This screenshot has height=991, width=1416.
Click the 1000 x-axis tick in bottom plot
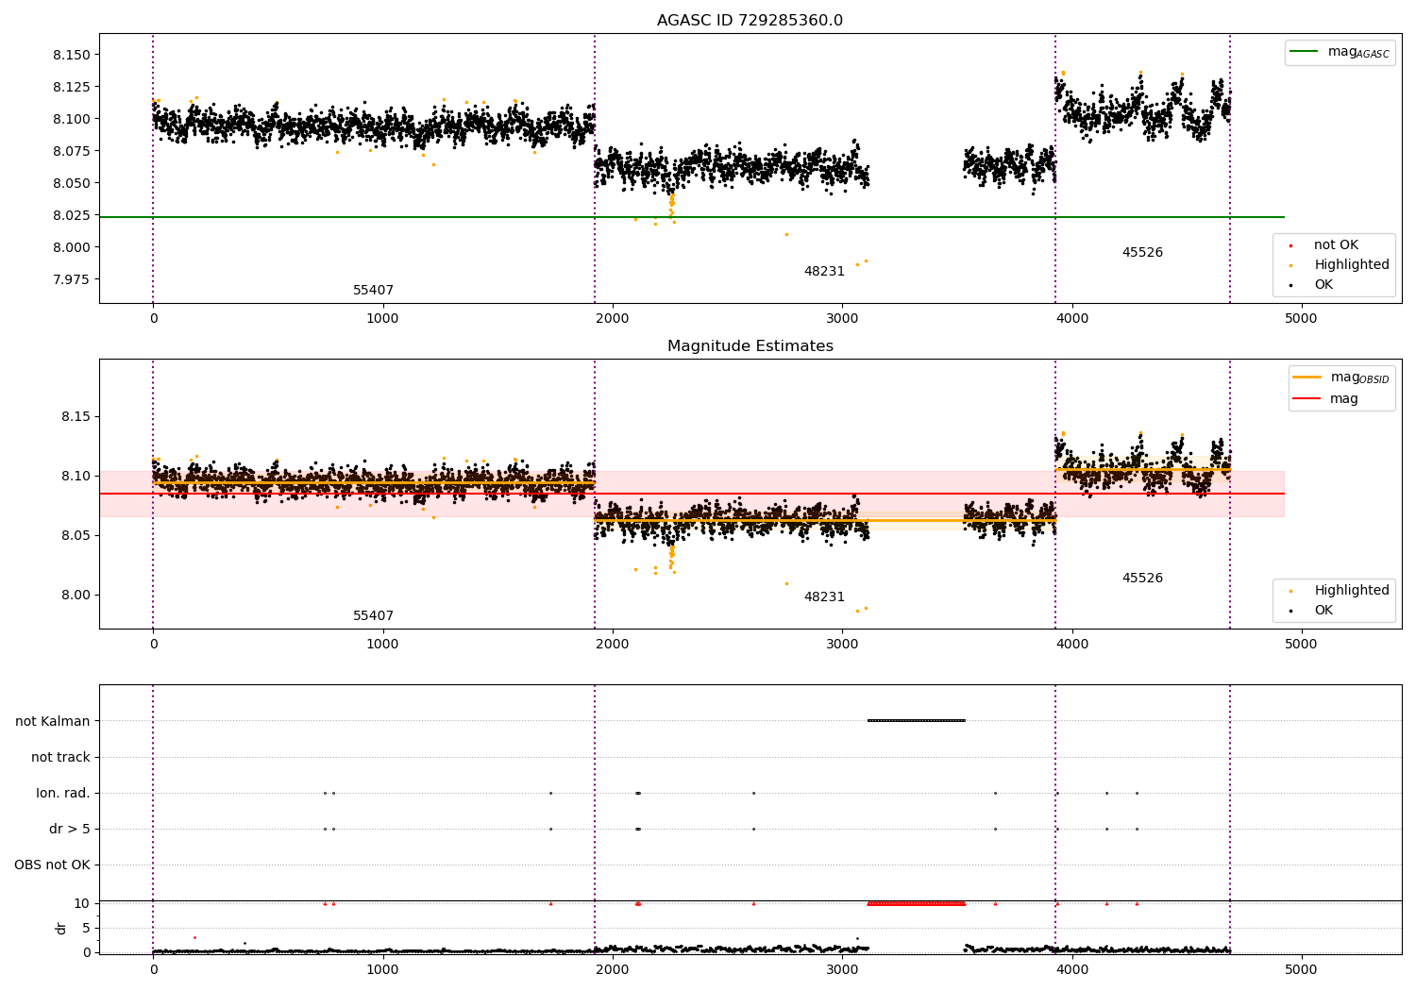tap(382, 970)
